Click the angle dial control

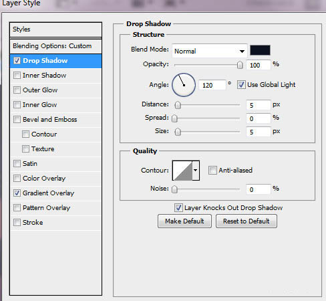(184, 85)
